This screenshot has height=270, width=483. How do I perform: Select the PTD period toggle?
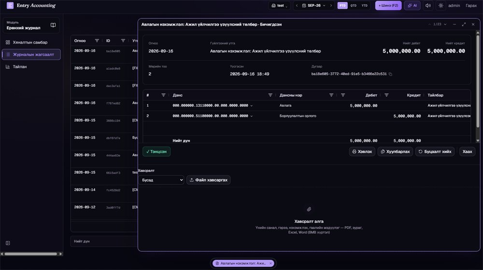[x=342, y=5]
